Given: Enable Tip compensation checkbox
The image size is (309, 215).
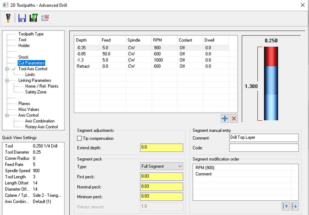Looking at the screenshot, I should tap(80, 138).
